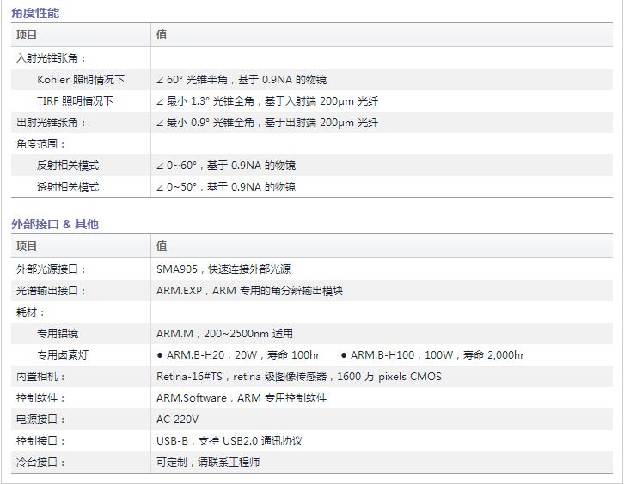
Task: Click the 值 header in 角度性能 table
Action: (162, 34)
